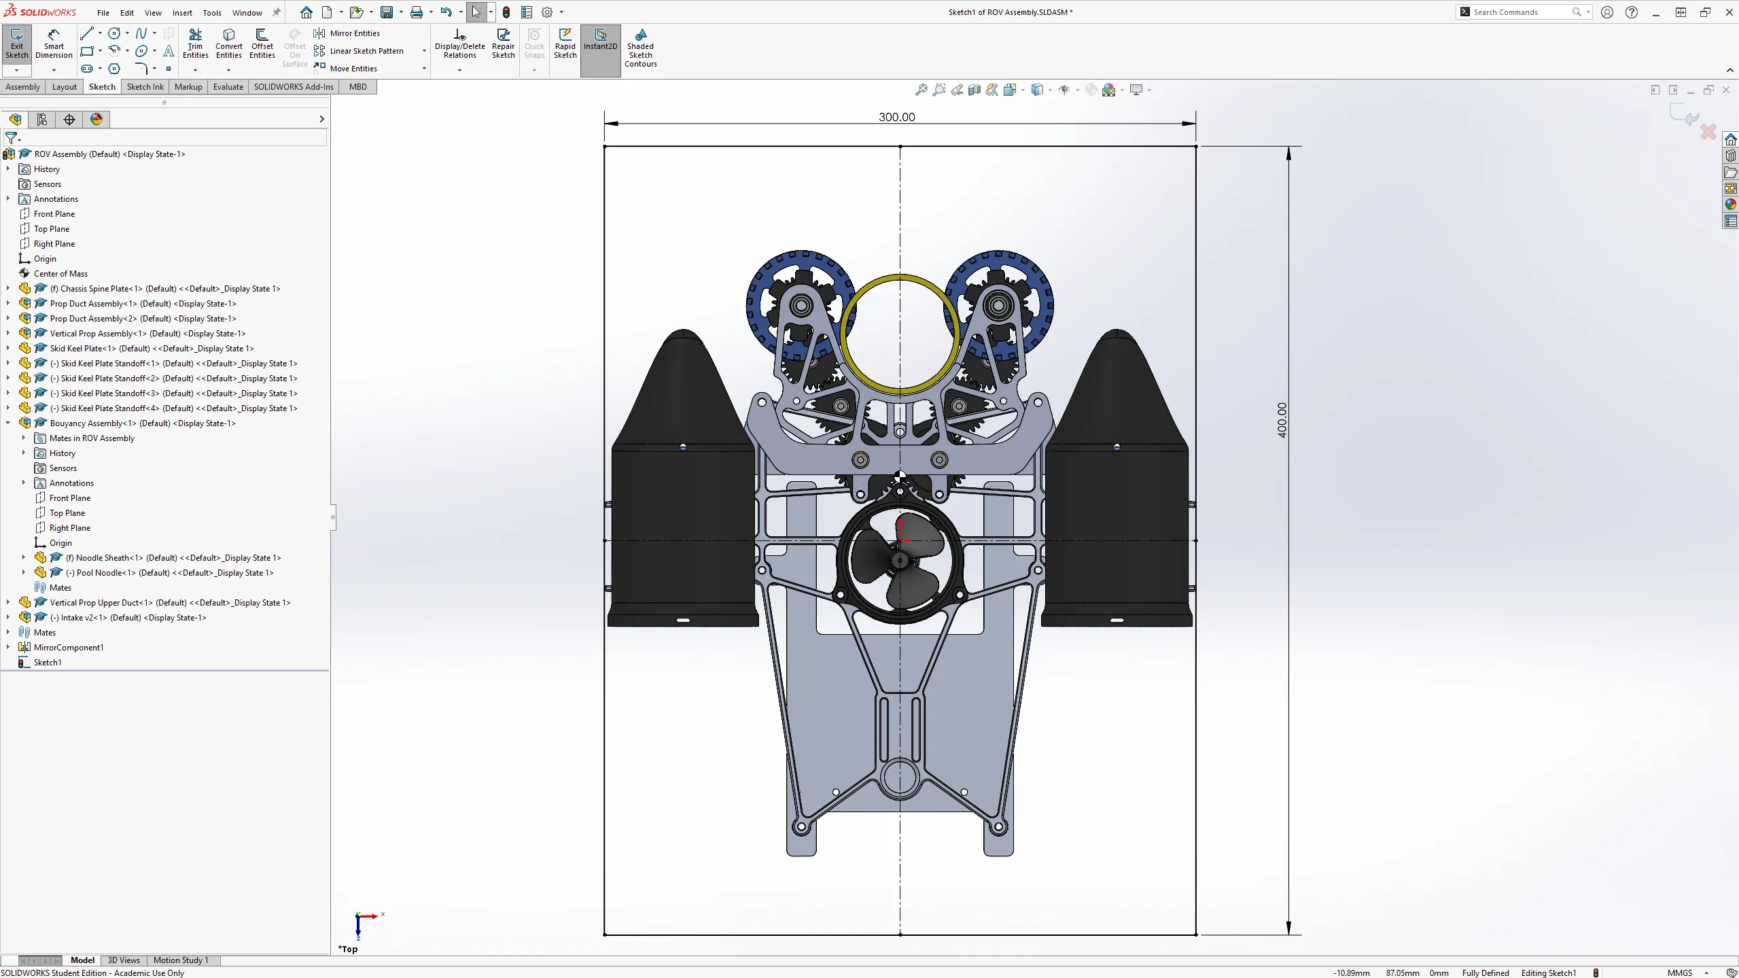Click Previous View icon
The width and height of the screenshot is (1739, 978).
coord(956,90)
